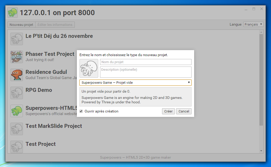Viewport: 271px width, 167px height.
Task: Select the Phaser Test Project title
Action: click(50, 54)
